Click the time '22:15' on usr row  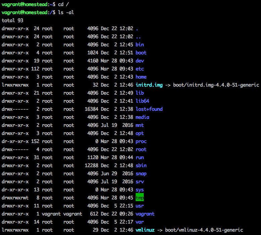[x=126, y=206]
